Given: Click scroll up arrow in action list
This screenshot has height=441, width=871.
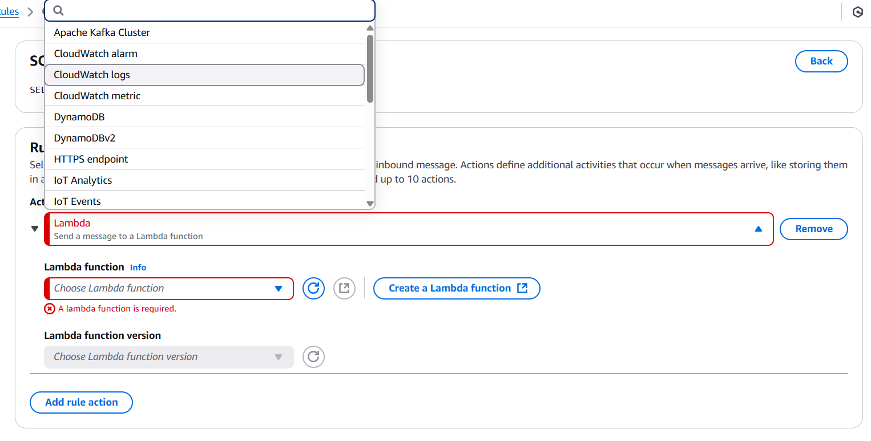Looking at the screenshot, I should [x=370, y=28].
